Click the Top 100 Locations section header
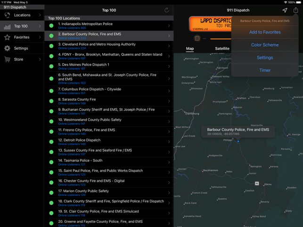303x227 pixels. (109, 18)
